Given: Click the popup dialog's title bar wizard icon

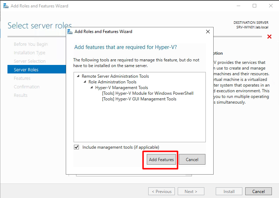Looking at the screenshot, I should tap(70, 32).
